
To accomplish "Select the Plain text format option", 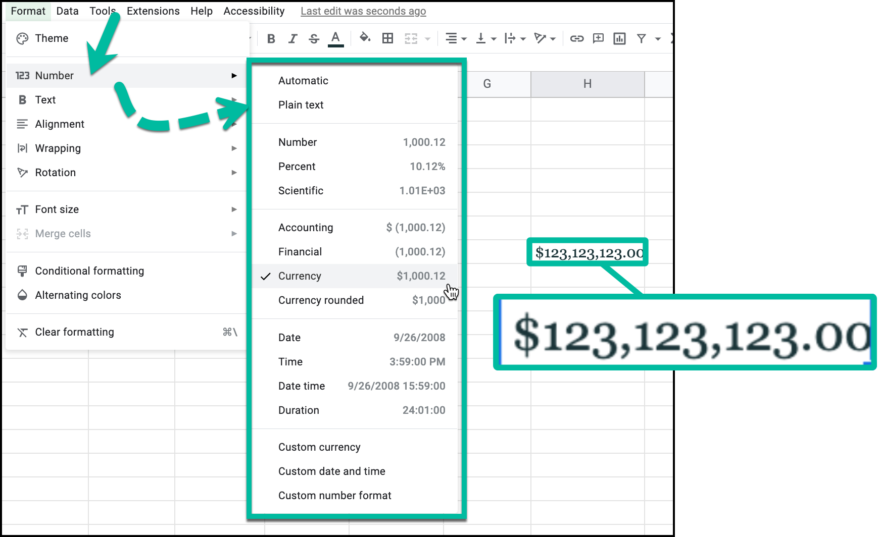I will click(301, 104).
